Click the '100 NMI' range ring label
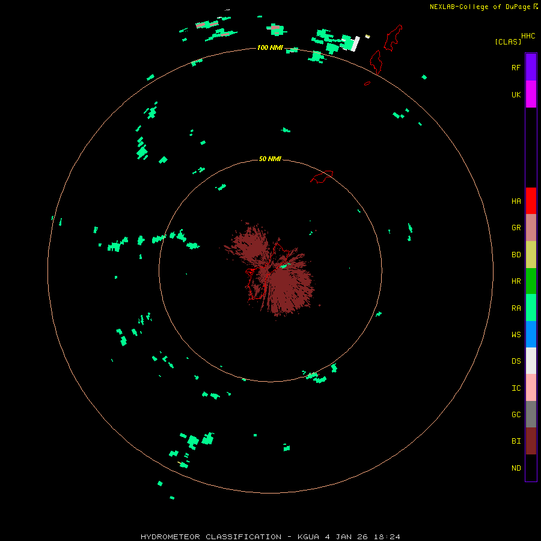 270,47
